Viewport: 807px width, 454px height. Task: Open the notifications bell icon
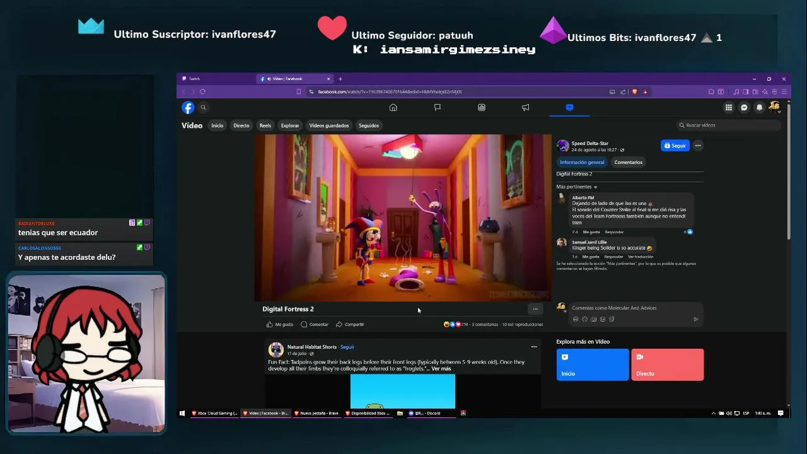pos(759,107)
